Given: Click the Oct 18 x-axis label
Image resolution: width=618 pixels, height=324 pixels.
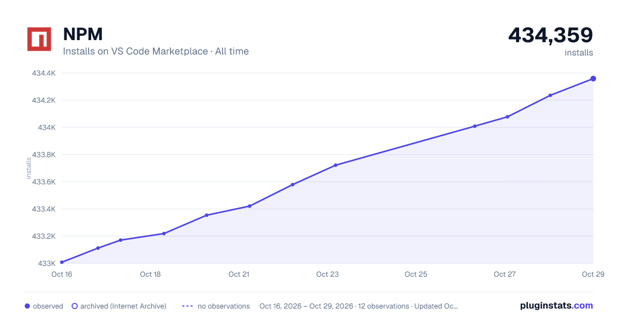Looking at the screenshot, I should pos(150,274).
